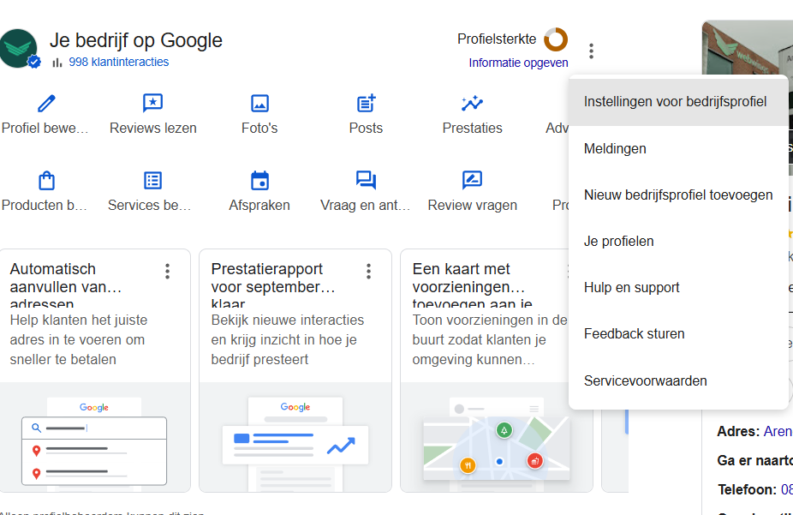Choose Meldingen from the menu
Screen dimensions: 793x515
coord(615,149)
